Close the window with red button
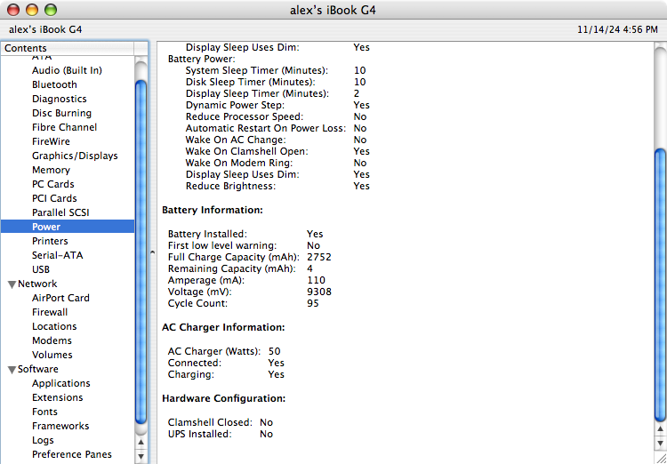 coord(13,10)
